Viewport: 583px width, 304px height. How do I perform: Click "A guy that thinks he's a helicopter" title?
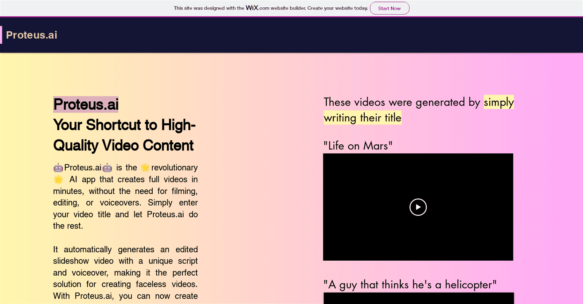(410, 285)
